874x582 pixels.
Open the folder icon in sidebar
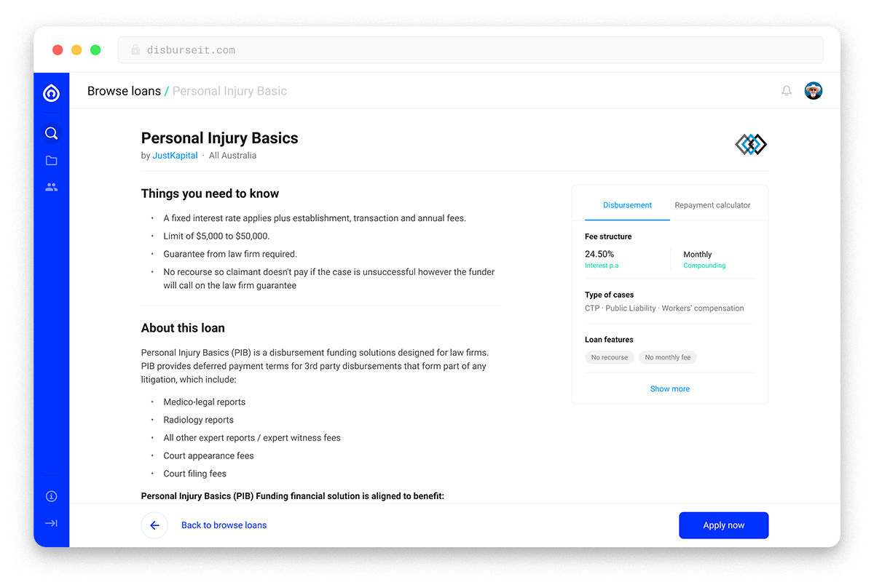click(51, 160)
